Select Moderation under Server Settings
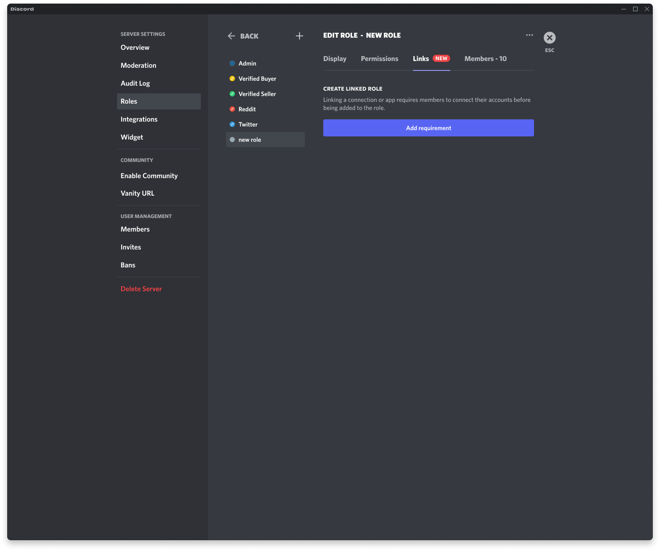 pyautogui.click(x=138, y=65)
